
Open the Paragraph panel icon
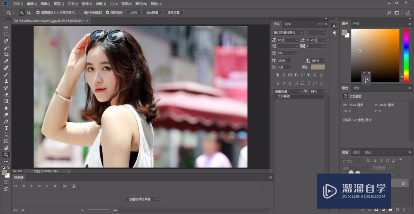335,33
